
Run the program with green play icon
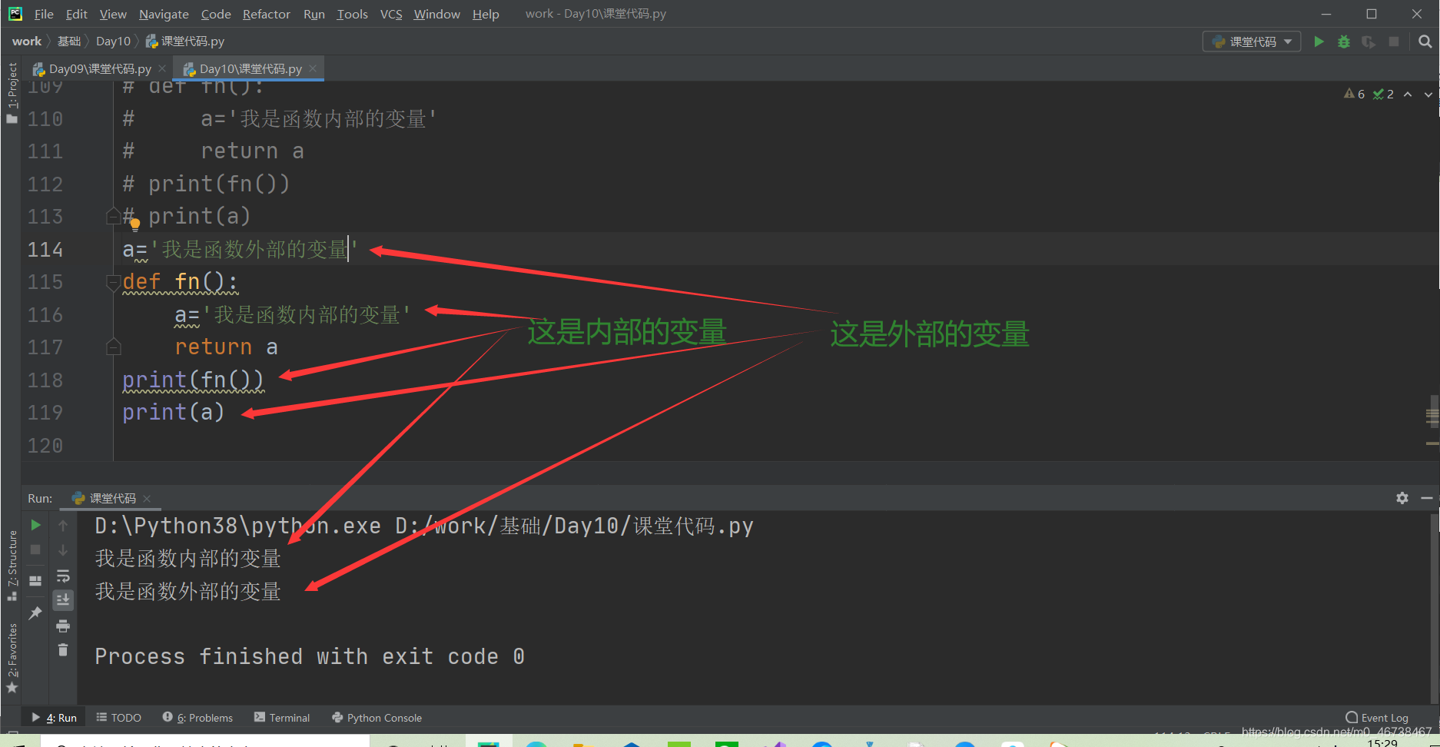[x=1319, y=41]
